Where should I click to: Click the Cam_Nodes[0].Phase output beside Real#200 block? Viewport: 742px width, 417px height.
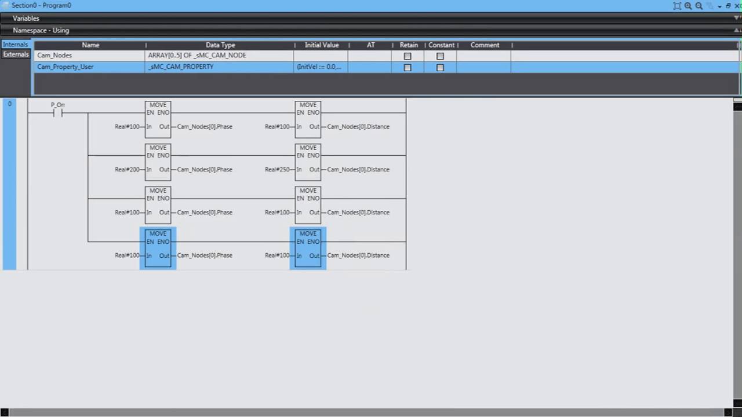pyautogui.click(x=205, y=170)
